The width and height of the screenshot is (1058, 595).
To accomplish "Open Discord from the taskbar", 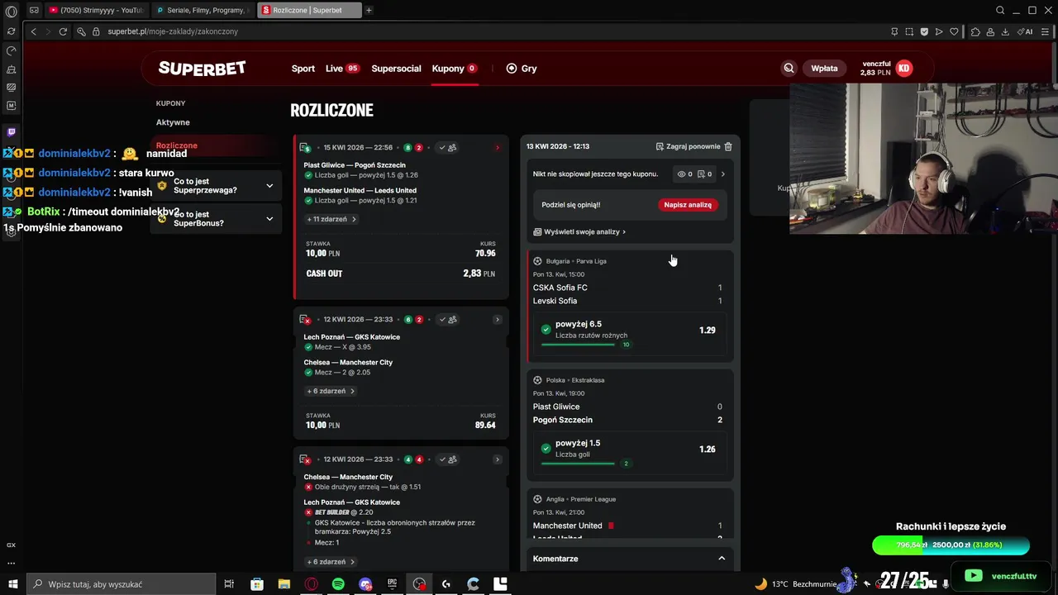I will pyautogui.click(x=365, y=584).
